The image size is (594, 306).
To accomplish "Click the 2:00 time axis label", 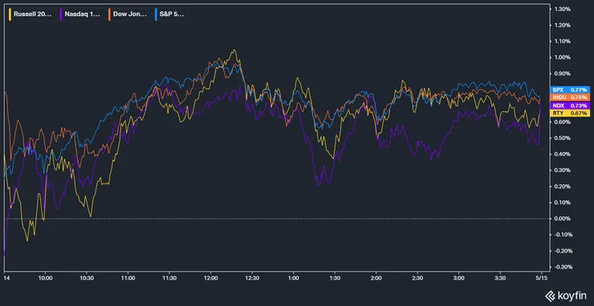I will tap(376, 279).
